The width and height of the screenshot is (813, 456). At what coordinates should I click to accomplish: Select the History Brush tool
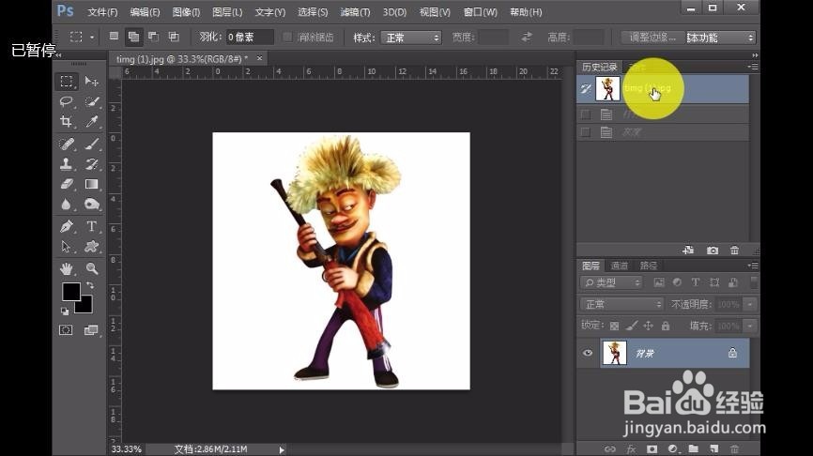(92, 164)
